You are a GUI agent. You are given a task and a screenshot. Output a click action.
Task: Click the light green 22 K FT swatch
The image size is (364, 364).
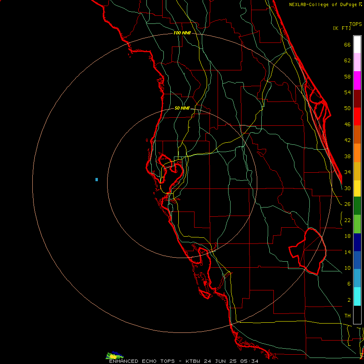(x=357, y=224)
